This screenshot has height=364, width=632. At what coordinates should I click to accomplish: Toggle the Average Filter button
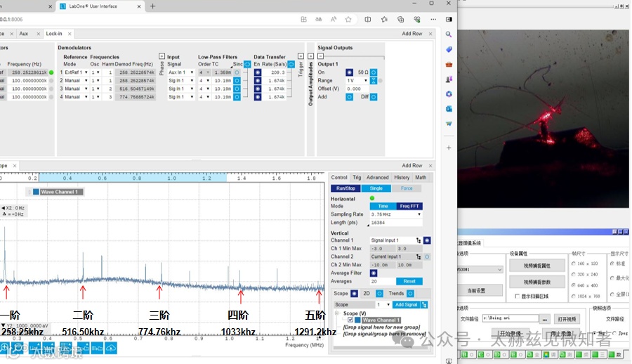[x=374, y=273]
